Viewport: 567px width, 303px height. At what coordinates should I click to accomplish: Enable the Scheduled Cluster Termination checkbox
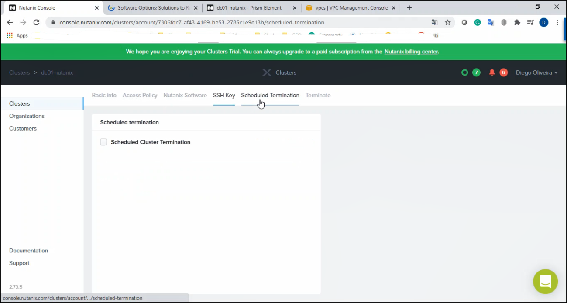103,142
